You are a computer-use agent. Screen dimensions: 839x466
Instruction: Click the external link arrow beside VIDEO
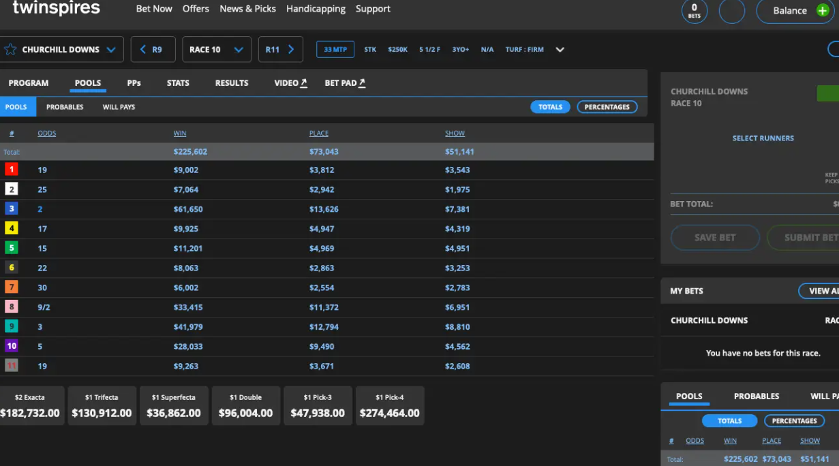(304, 82)
